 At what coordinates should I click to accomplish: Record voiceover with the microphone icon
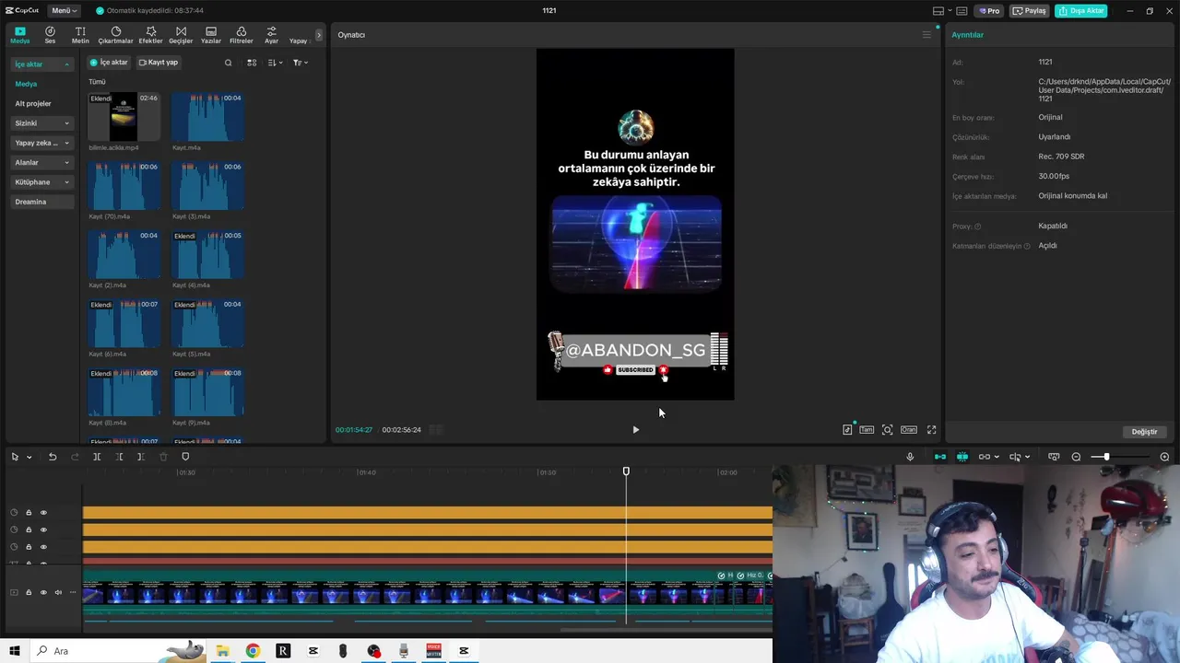click(x=910, y=457)
